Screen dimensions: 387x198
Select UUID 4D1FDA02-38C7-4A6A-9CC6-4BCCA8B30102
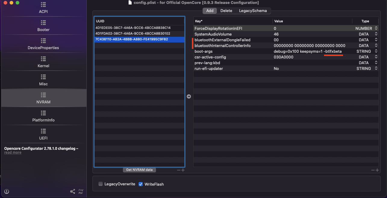133,34
